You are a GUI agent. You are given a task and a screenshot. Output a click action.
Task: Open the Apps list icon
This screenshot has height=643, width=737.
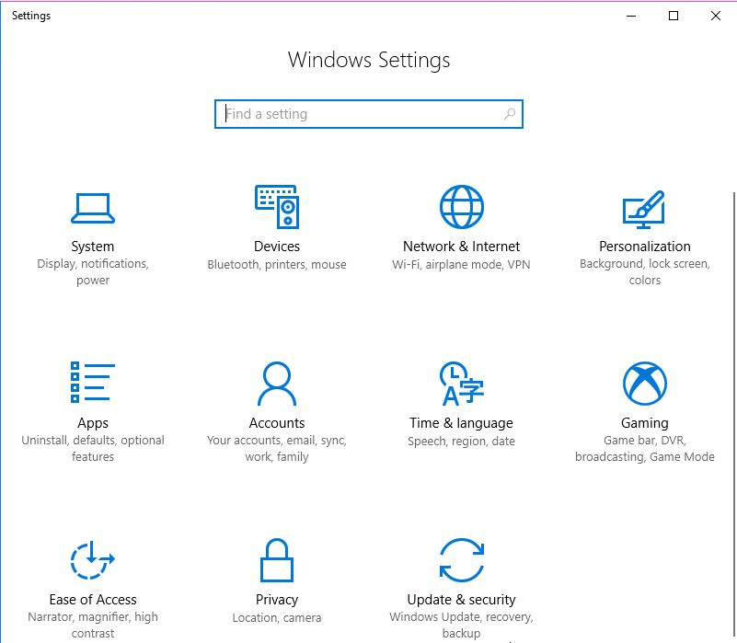pos(93,382)
